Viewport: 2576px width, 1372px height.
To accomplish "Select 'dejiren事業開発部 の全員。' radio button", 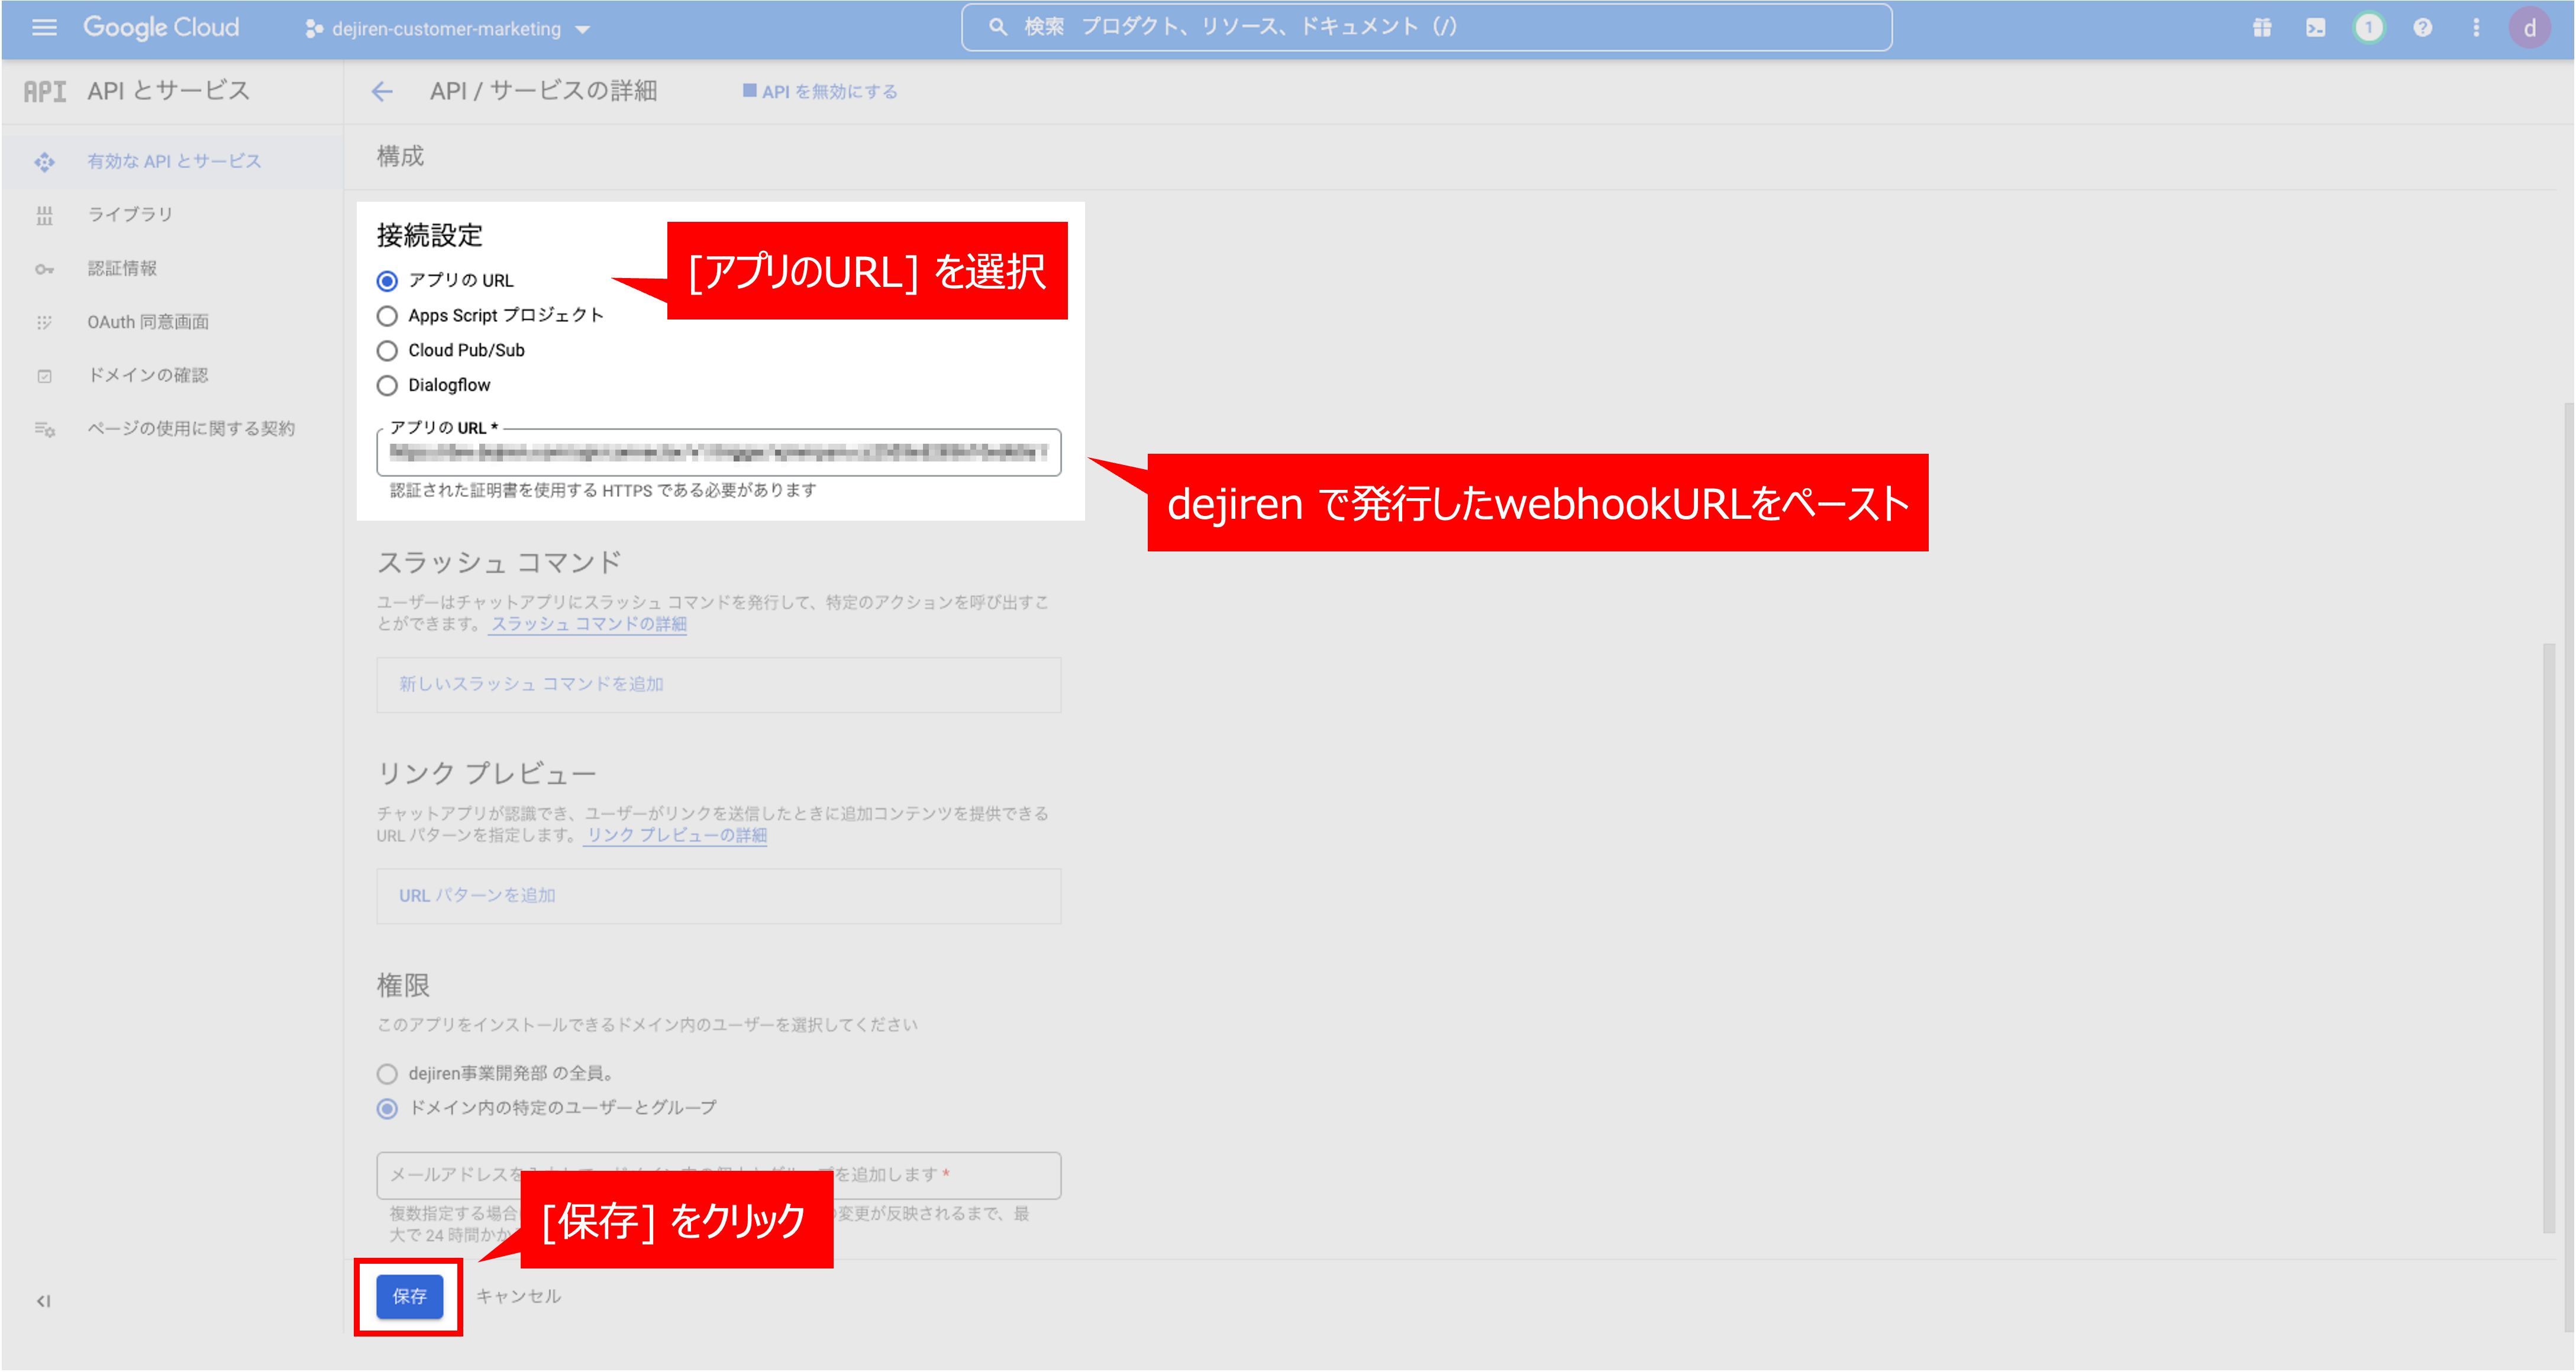I will pos(387,1073).
